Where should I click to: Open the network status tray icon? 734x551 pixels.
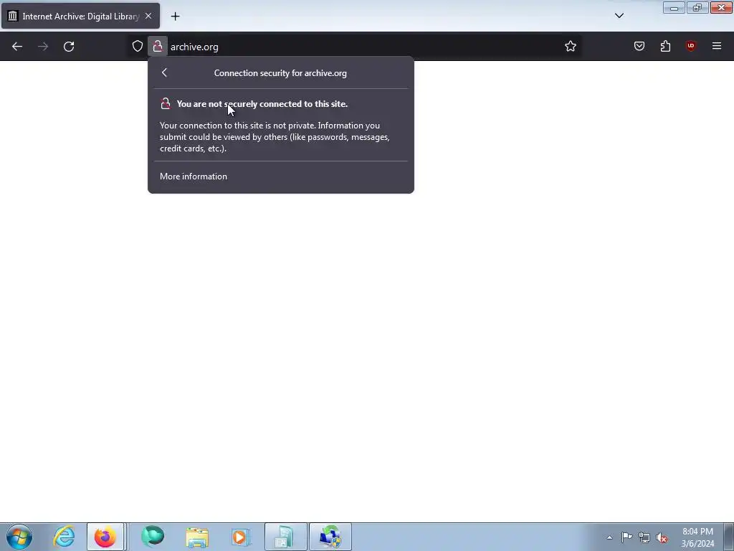coord(644,537)
